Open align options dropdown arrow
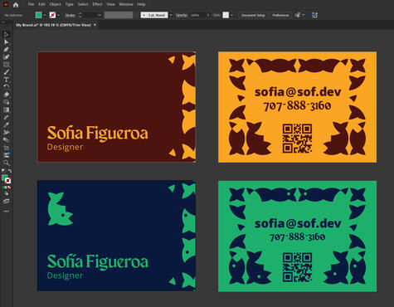Image resolution: width=394 pixels, height=307 pixels. [304, 15]
